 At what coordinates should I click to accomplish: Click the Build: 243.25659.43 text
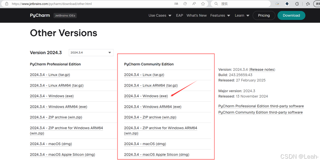(x=235, y=75)
